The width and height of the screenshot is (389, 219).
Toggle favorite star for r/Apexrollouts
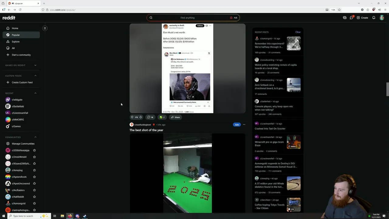click(x=34, y=177)
